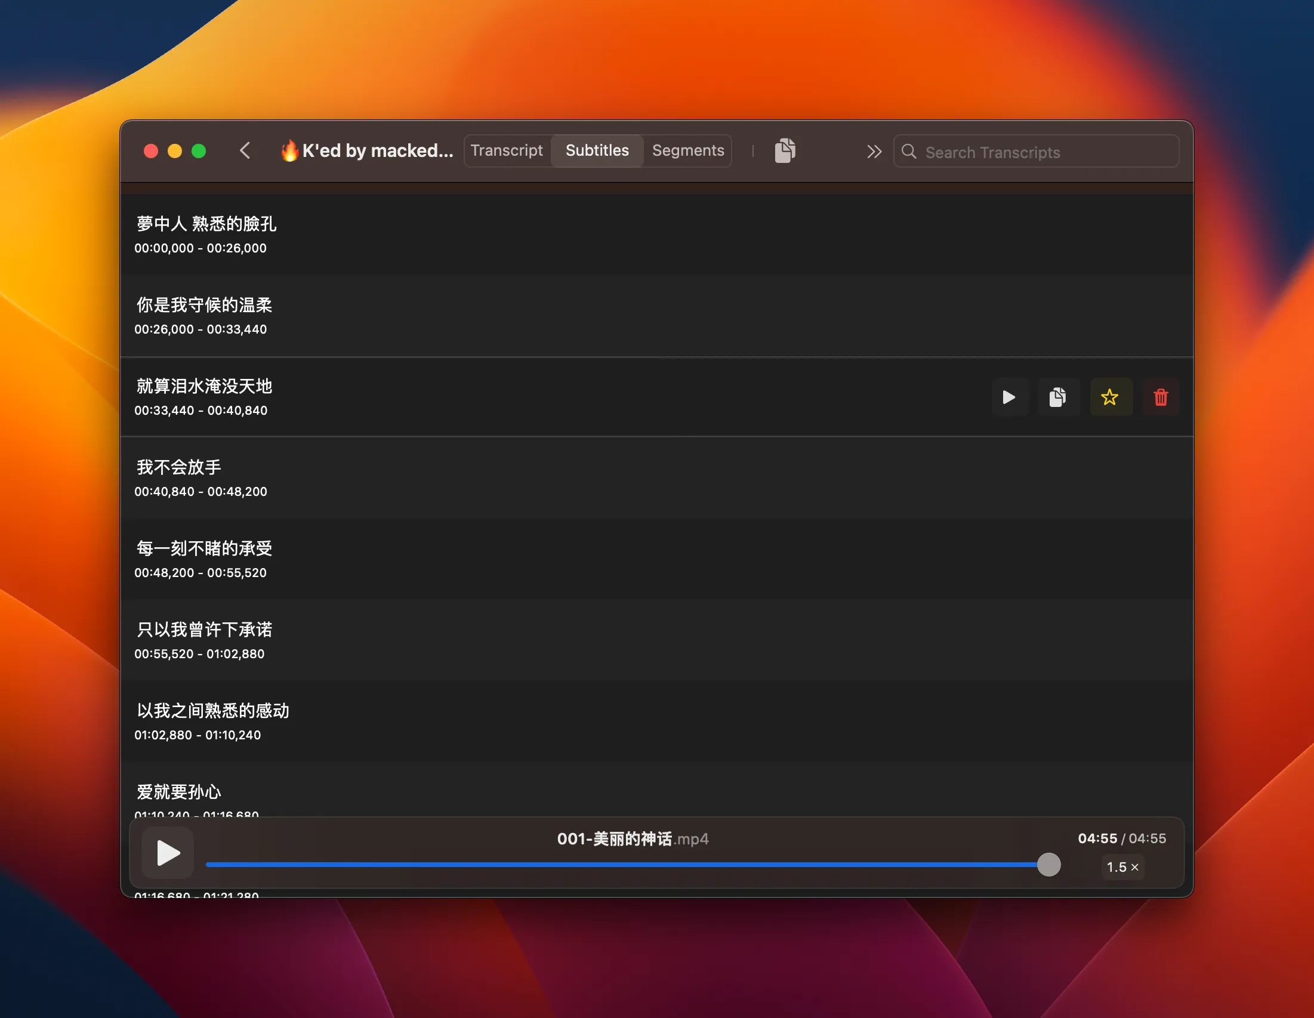Toggle the 1.5× playback speed control
The image size is (1314, 1018).
pyautogui.click(x=1122, y=867)
